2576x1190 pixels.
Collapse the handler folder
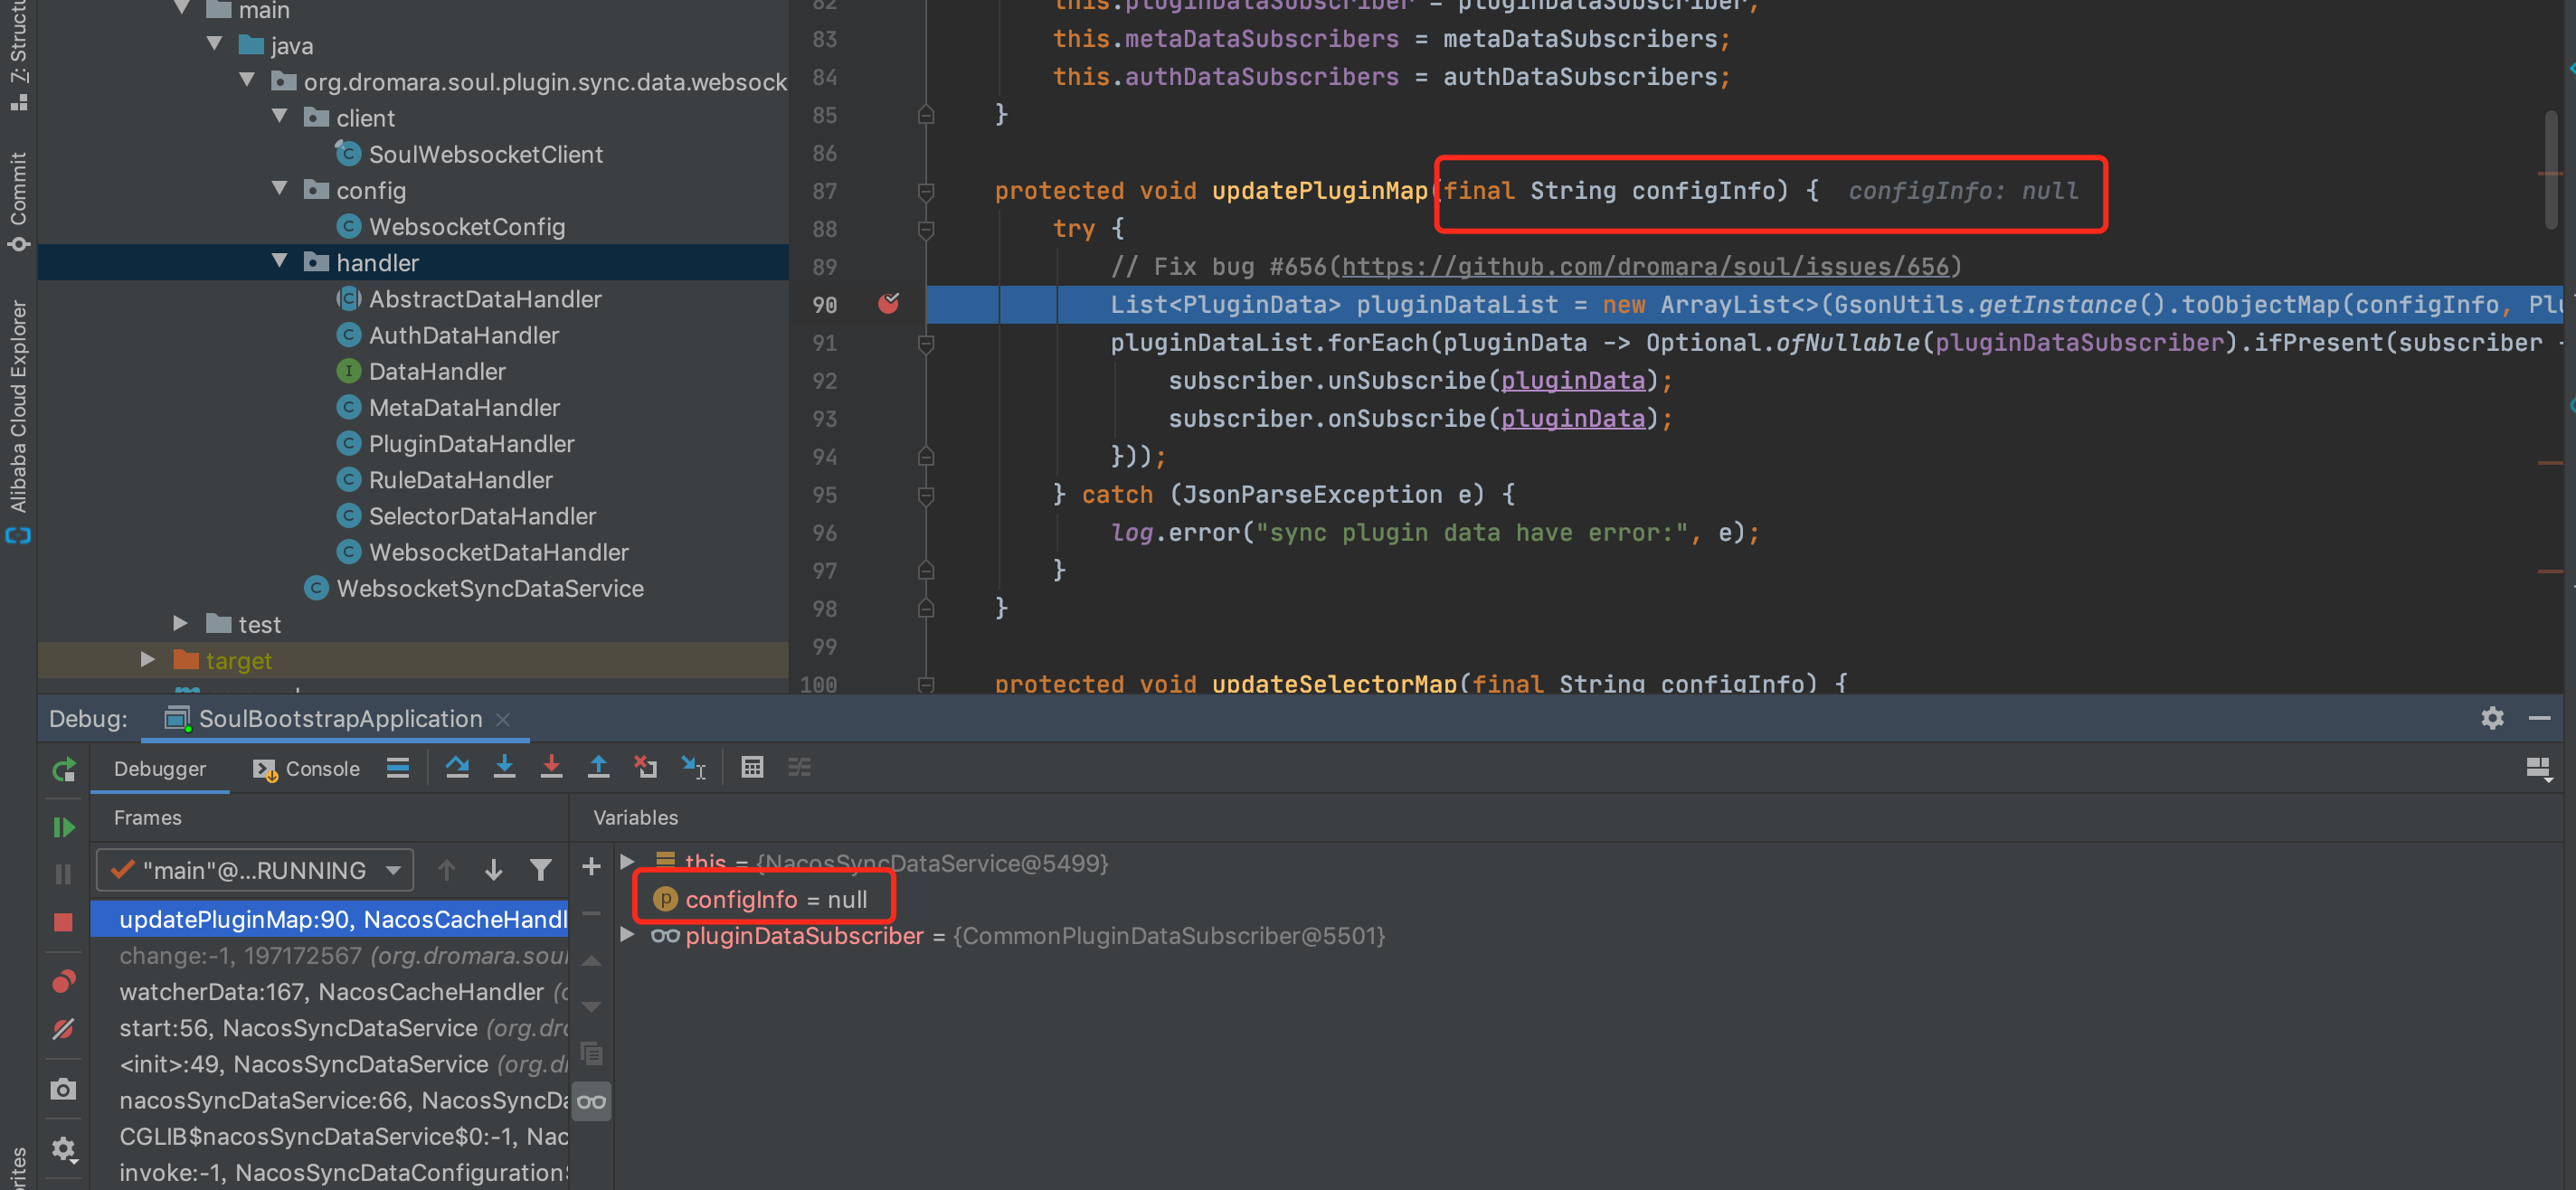[280, 261]
